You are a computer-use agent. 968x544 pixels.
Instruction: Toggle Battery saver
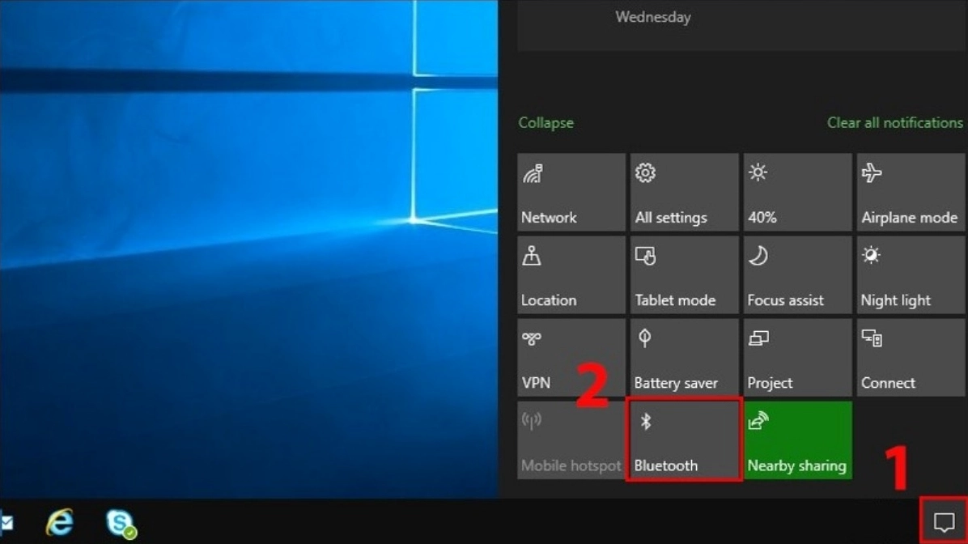pyautogui.click(x=684, y=357)
